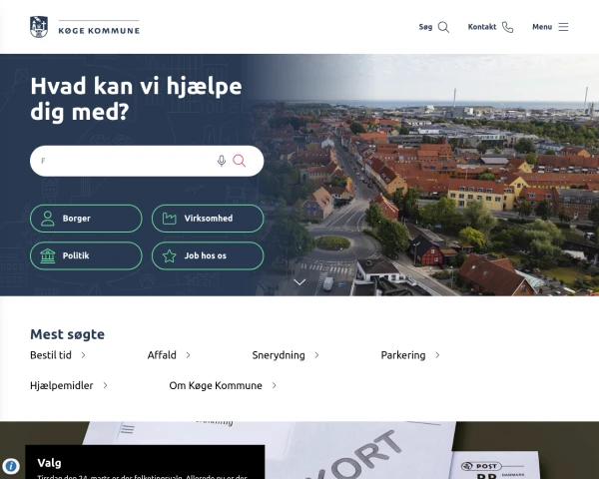Image resolution: width=599 pixels, height=479 pixels.
Task: Go to the Politik section button
Action: click(x=86, y=255)
